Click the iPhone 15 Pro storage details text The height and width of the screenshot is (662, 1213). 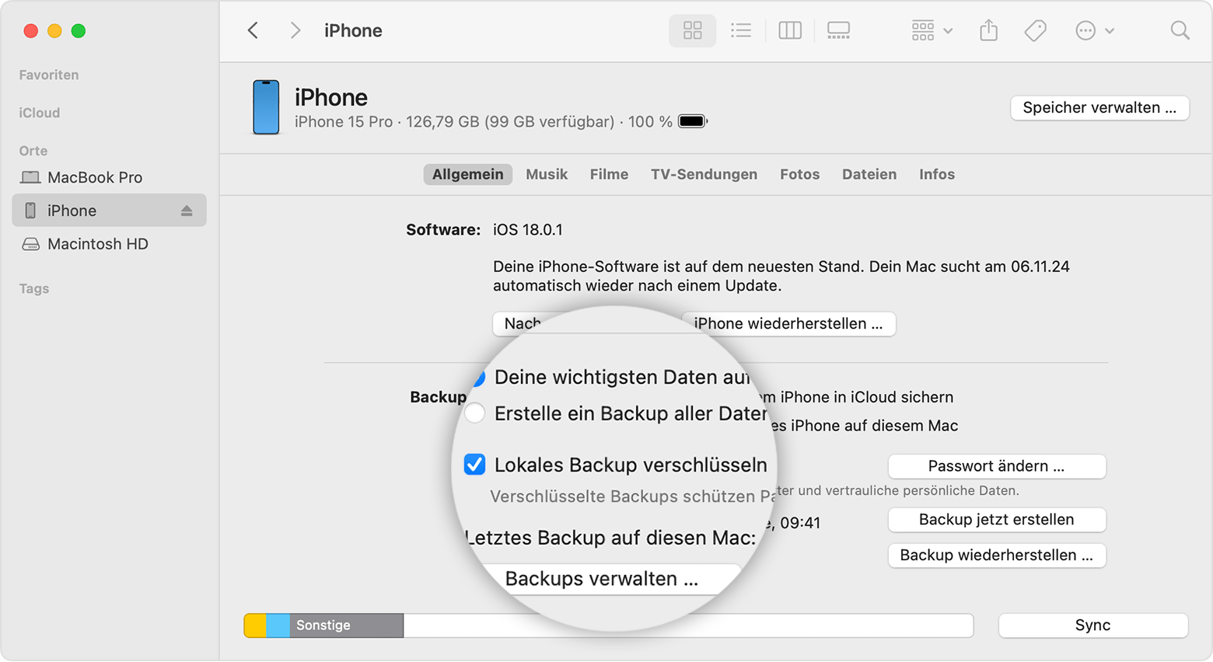click(484, 122)
